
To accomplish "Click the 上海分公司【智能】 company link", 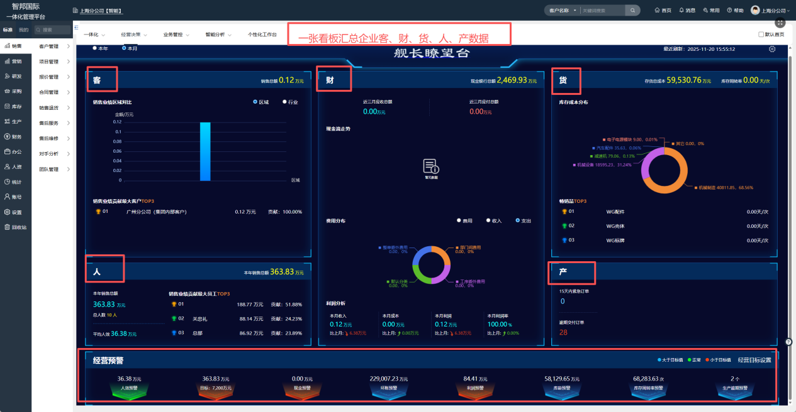I will 101,11.
